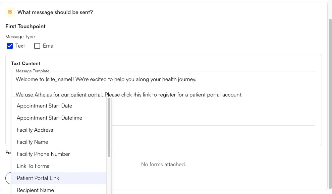The height and width of the screenshot is (194, 332).
Task: Disable the Text message type checkbox
Action: pos(10,46)
